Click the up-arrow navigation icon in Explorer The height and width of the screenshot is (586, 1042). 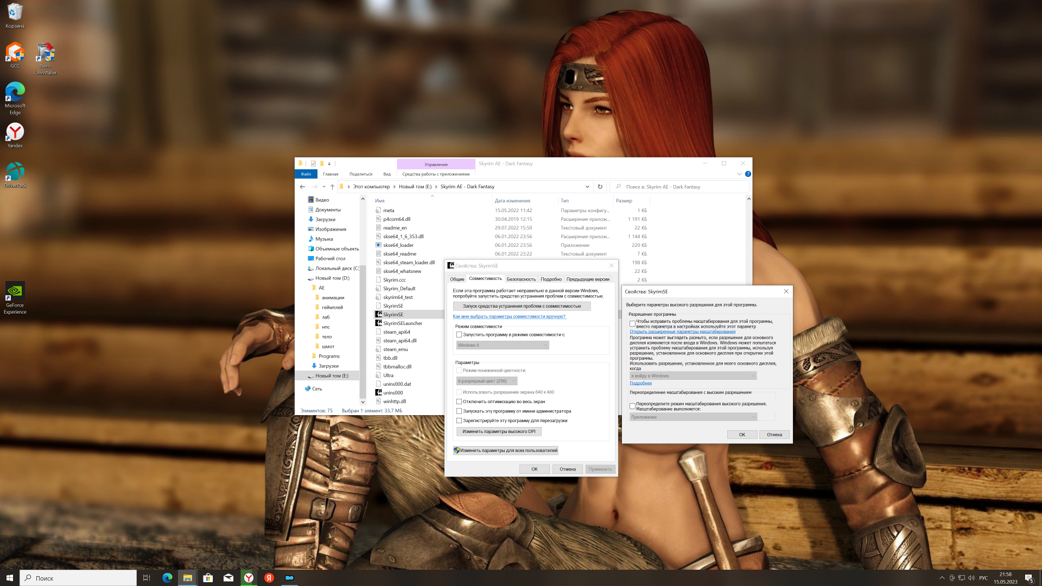click(332, 187)
